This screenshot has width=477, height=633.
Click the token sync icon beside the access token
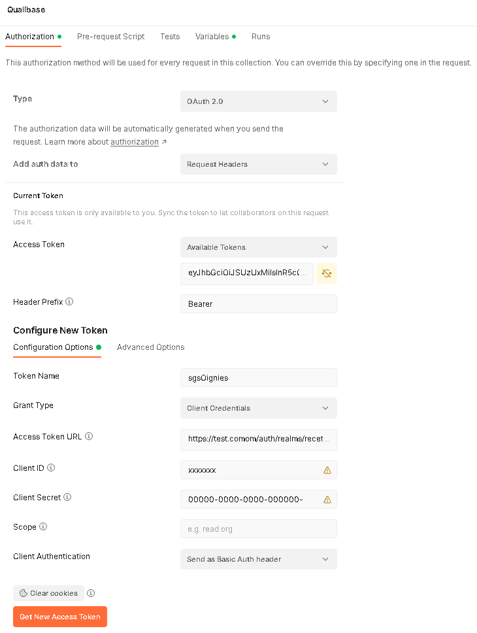tap(326, 273)
